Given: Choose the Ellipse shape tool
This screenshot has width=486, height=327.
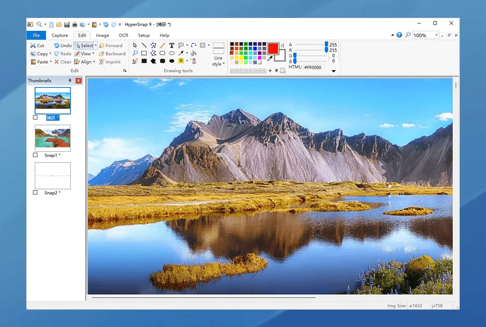Looking at the screenshot, I should tap(172, 53).
